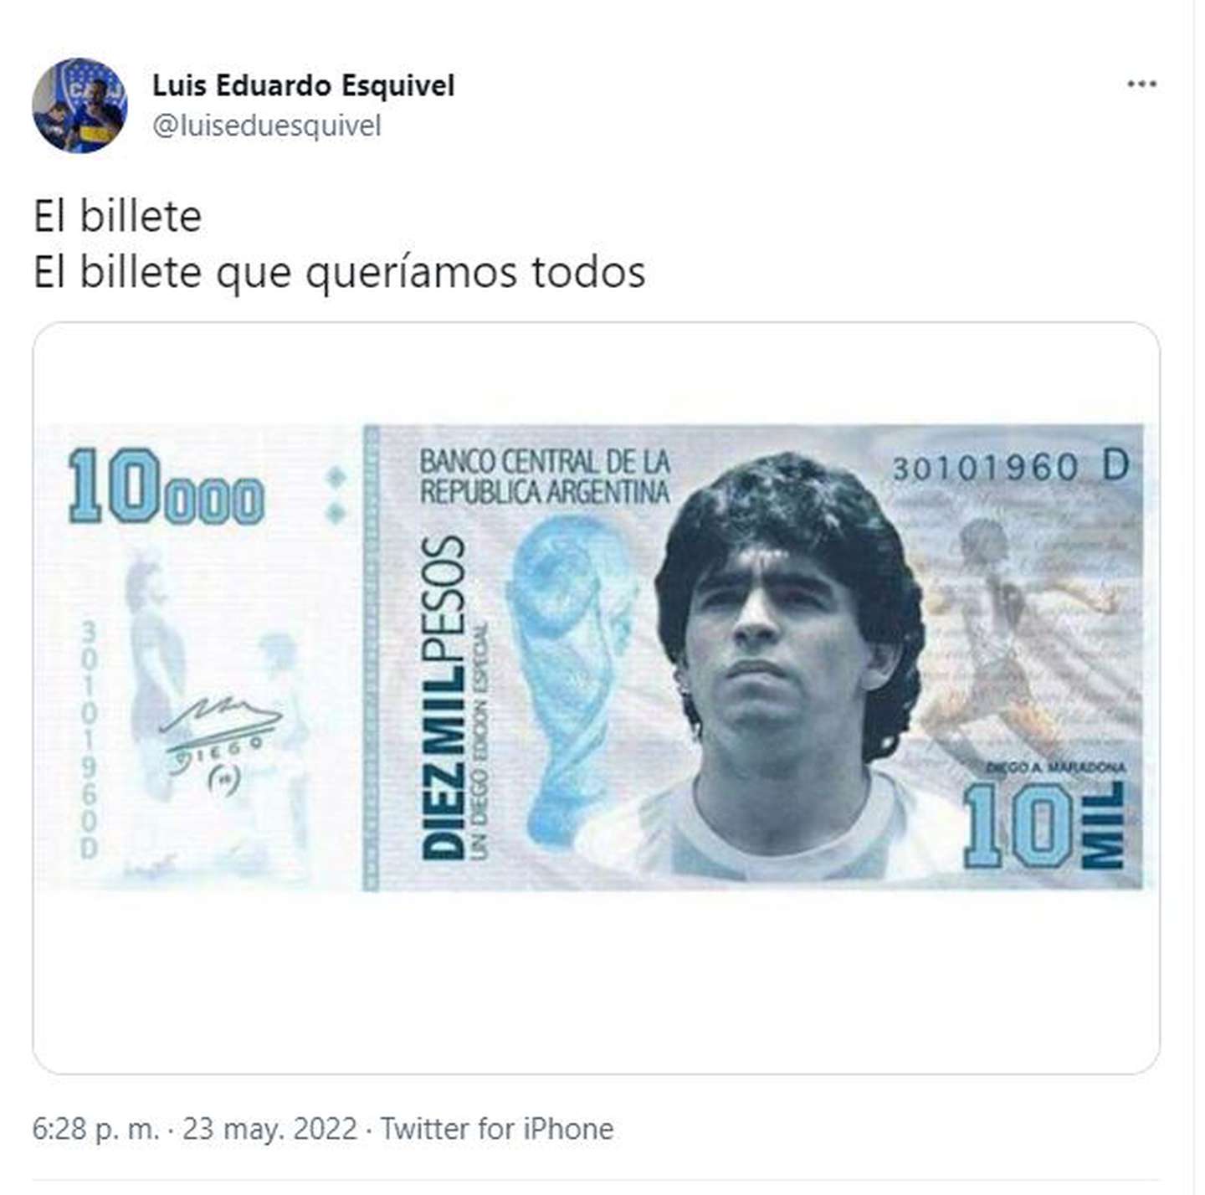The height and width of the screenshot is (1195, 1205).
Task: Click the author's round profile avatar
Action: click(x=79, y=105)
